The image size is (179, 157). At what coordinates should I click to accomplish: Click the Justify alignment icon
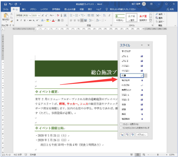click(82, 20)
